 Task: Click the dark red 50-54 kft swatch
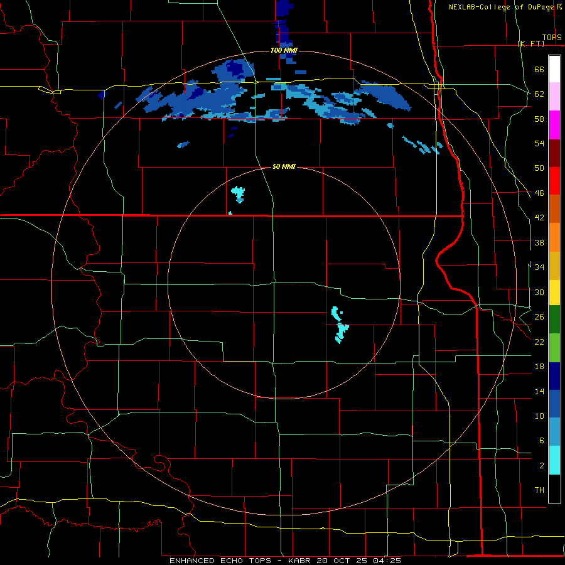(x=554, y=153)
